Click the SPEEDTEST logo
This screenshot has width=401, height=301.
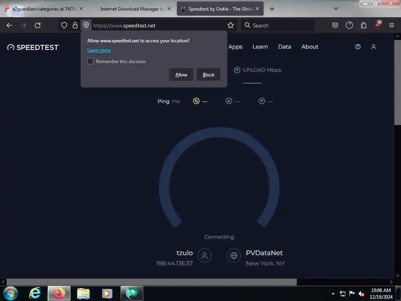[33, 47]
